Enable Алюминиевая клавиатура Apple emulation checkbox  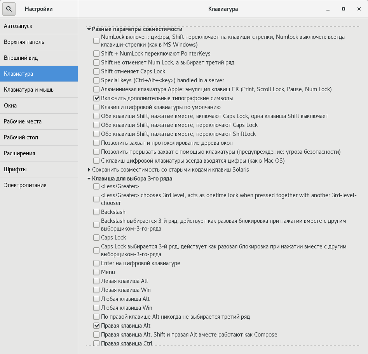96,89
